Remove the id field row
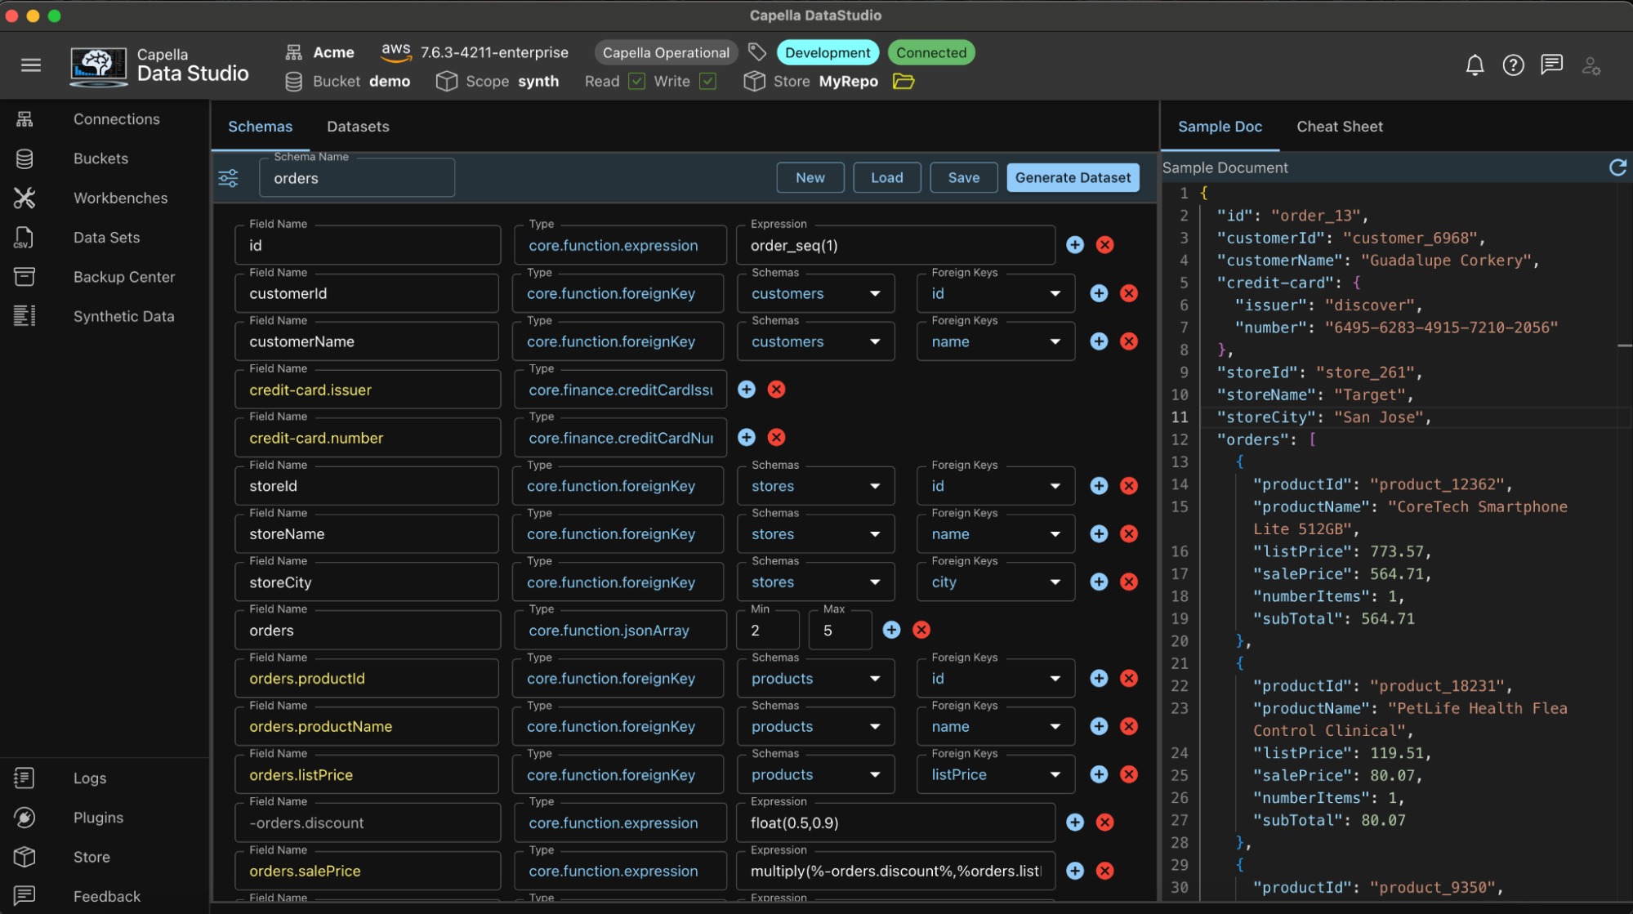The height and width of the screenshot is (914, 1633). point(1104,245)
